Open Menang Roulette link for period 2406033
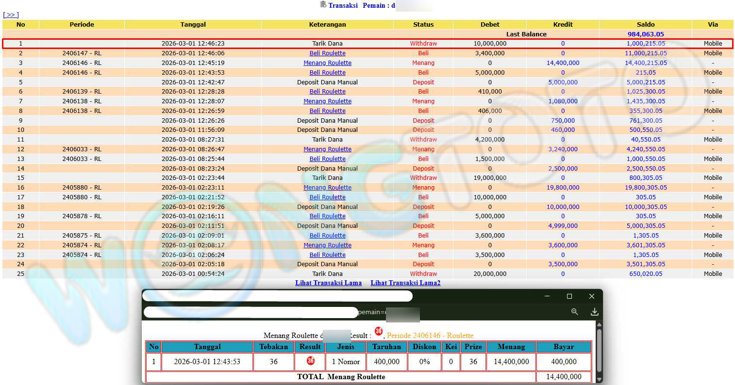The height and width of the screenshot is (385, 735). (327, 149)
